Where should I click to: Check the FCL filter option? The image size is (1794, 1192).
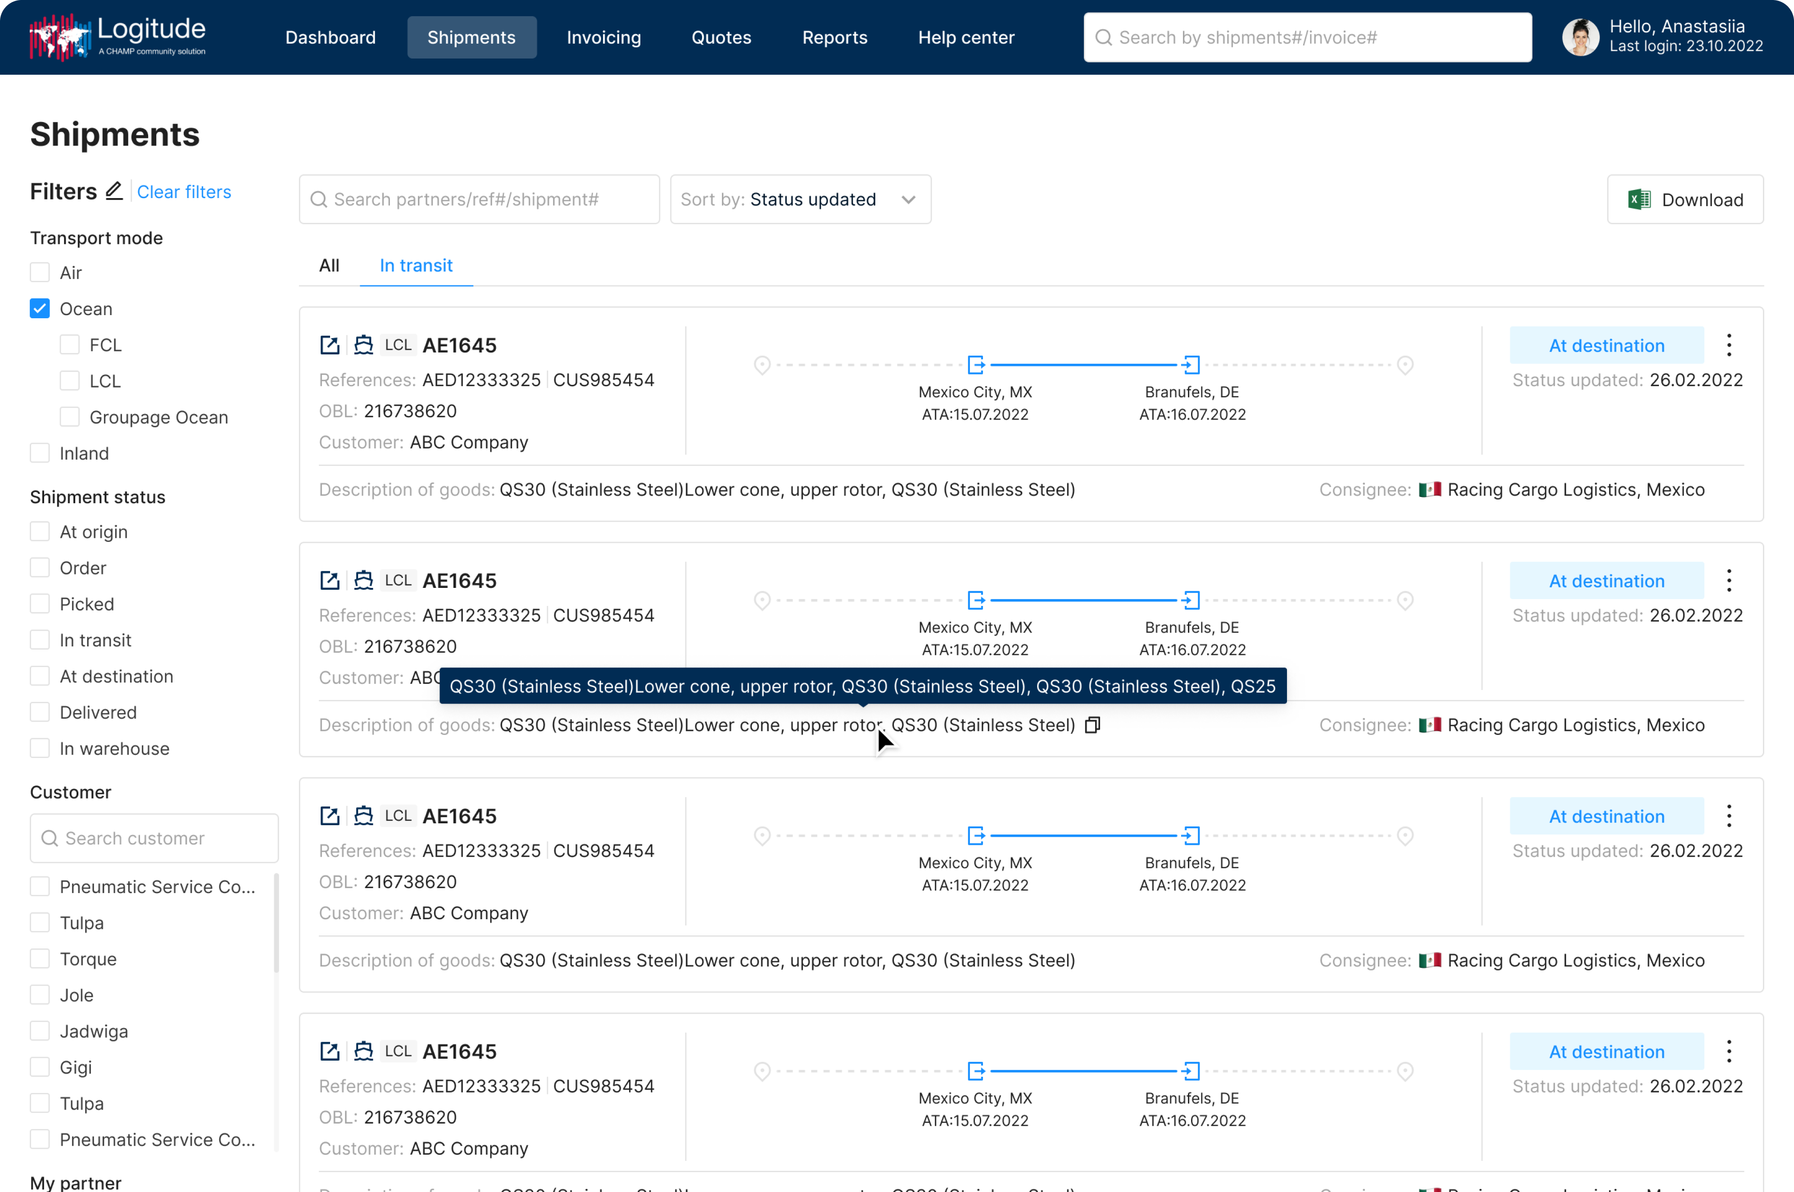[x=69, y=344]
